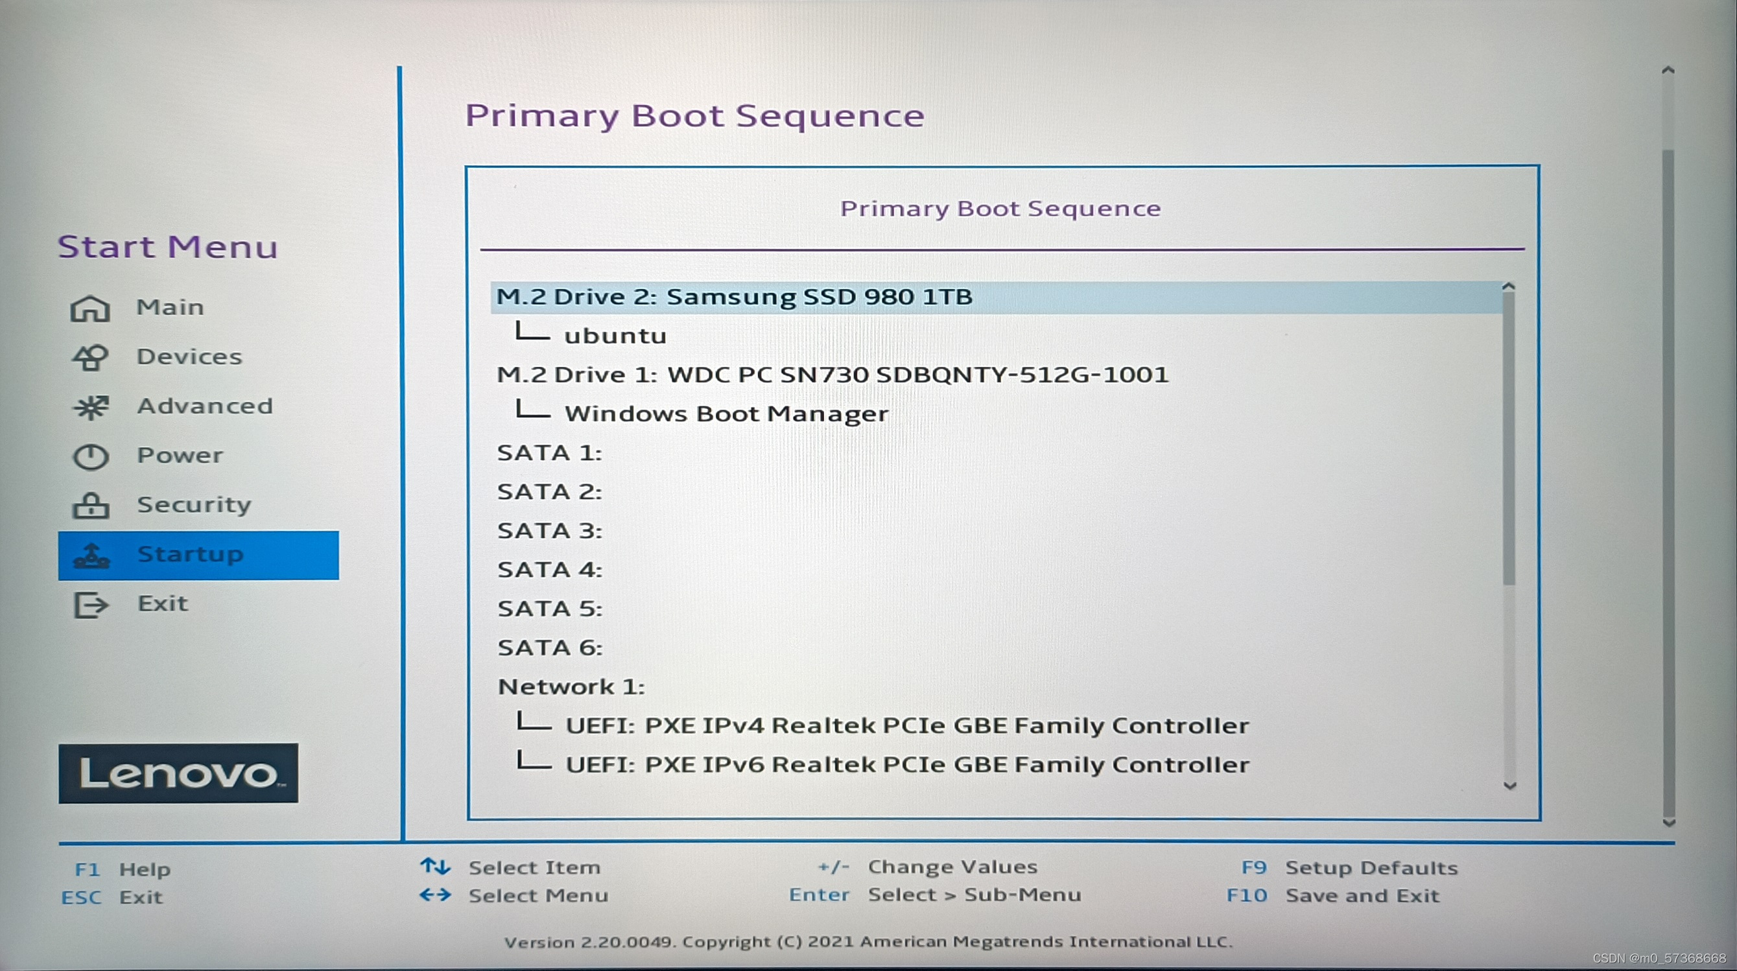Click outer page scrollbar up arrow
The width and height of the screenshot is (1737, 971).
(1668, 70)
